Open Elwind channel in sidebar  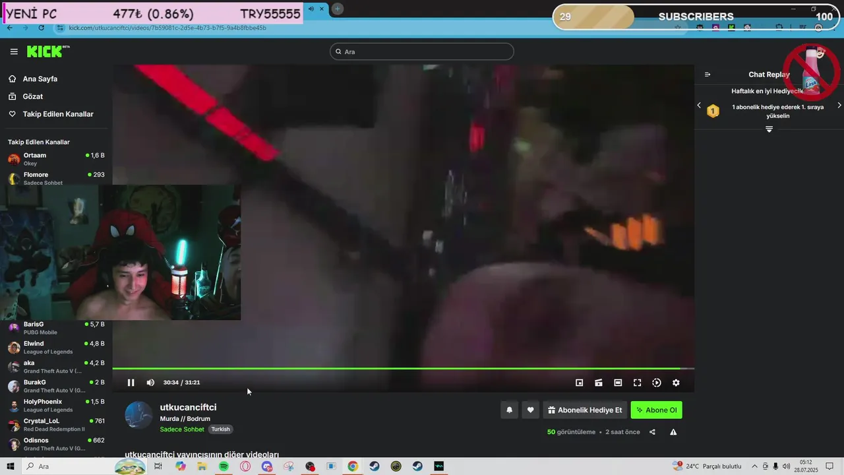[x=56, y=348]
